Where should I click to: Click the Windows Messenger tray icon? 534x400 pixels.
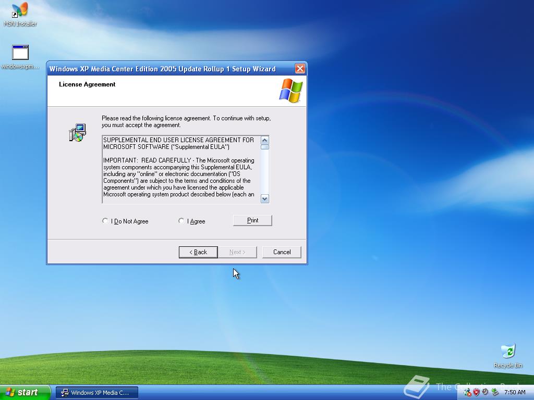click(468, 392)
